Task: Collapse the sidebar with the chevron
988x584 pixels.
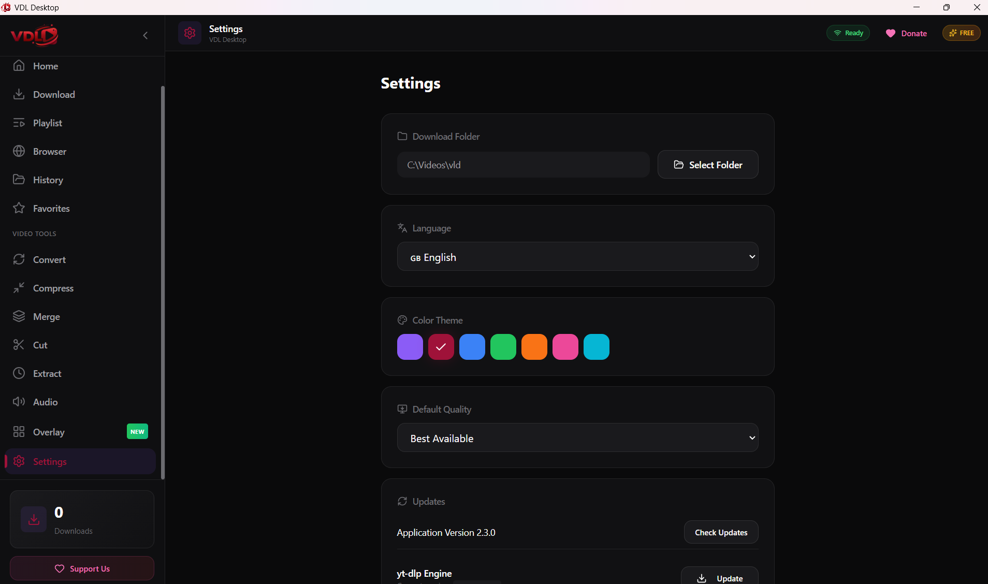Action: (x=146, y=35)
